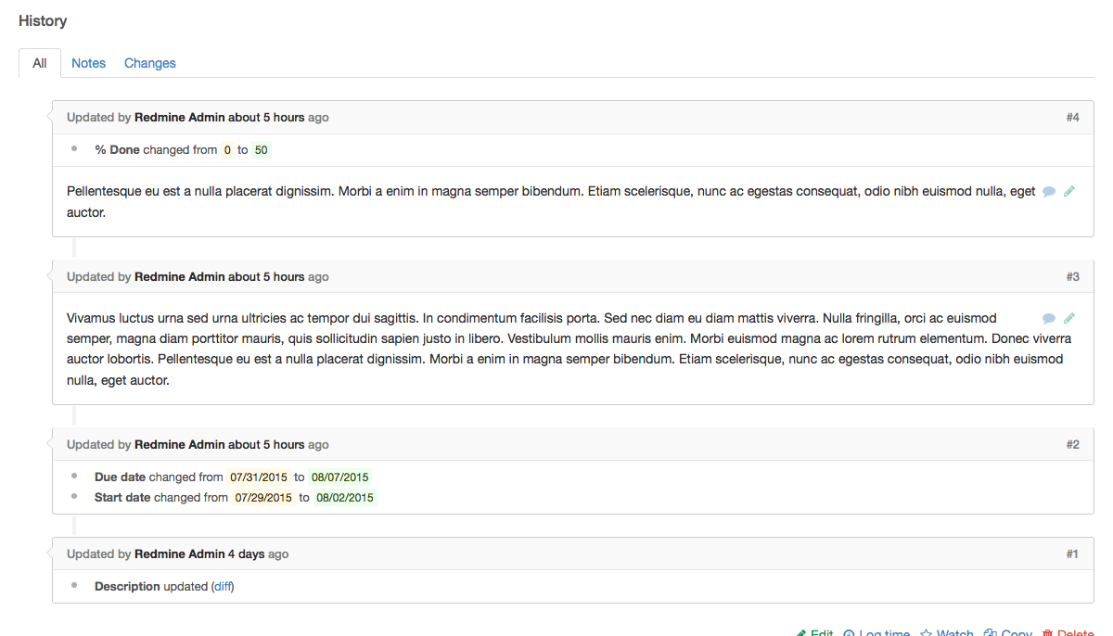Select the All history tab

[40, 63]
